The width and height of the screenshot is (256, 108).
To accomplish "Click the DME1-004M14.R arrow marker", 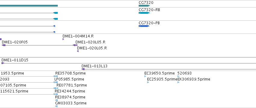I will [x=63, y=39].
